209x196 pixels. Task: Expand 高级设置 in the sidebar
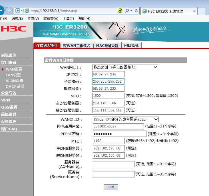[x=9, y=114]
